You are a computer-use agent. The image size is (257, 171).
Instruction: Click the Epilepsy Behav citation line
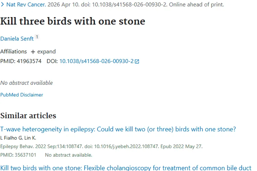pyautogui.click(x=101, y=146)
